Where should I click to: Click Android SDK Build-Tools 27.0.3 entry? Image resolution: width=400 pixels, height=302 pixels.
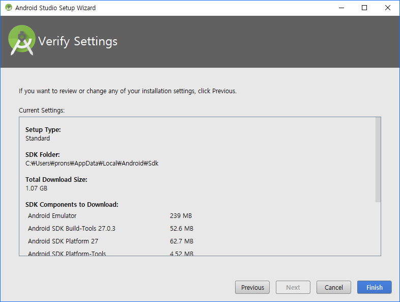[72, 229]
